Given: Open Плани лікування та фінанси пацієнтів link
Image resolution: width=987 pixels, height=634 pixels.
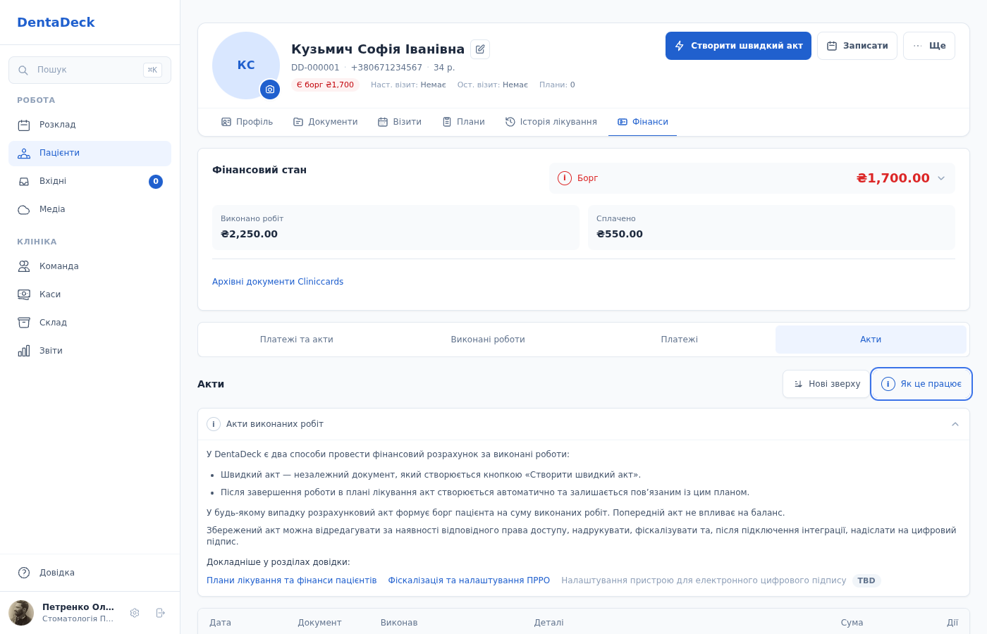Looking at the screenshot, I should pos(291,580).
